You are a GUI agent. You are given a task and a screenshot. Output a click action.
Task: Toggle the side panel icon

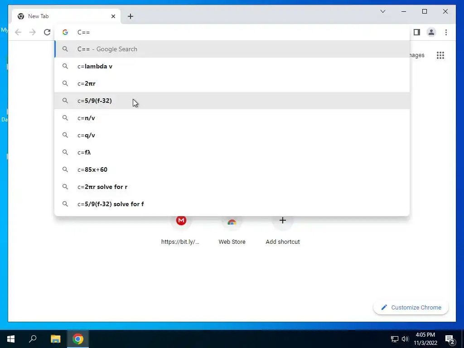coord(417,32)
